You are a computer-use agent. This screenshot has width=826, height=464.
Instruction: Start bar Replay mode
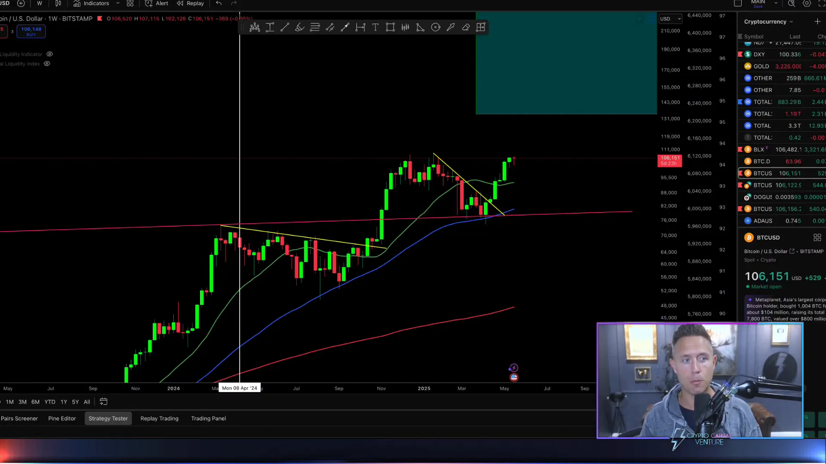(190, 3)
